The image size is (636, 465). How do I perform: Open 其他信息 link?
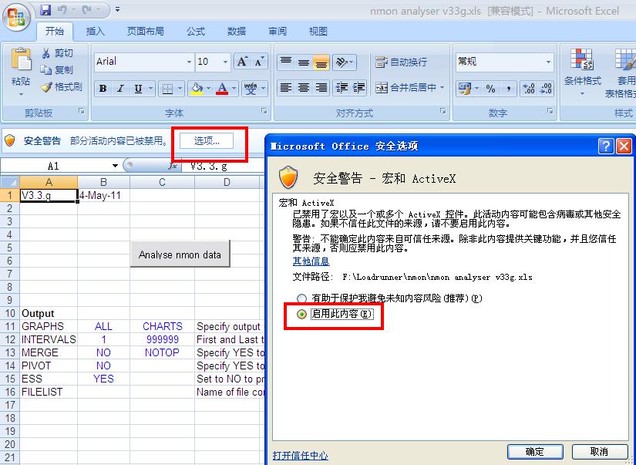click(311, 261)
